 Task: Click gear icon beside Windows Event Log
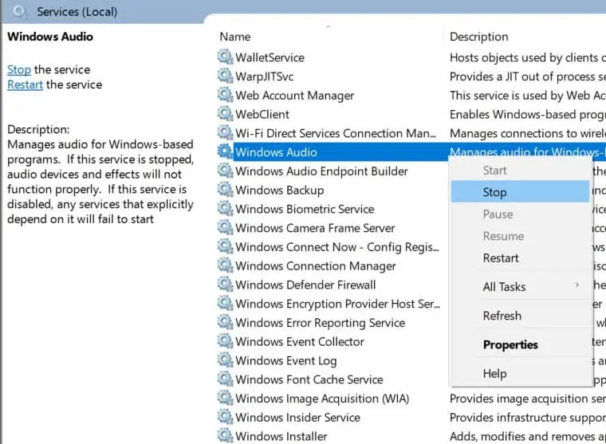pyautogui.click(x=225, y=360)
